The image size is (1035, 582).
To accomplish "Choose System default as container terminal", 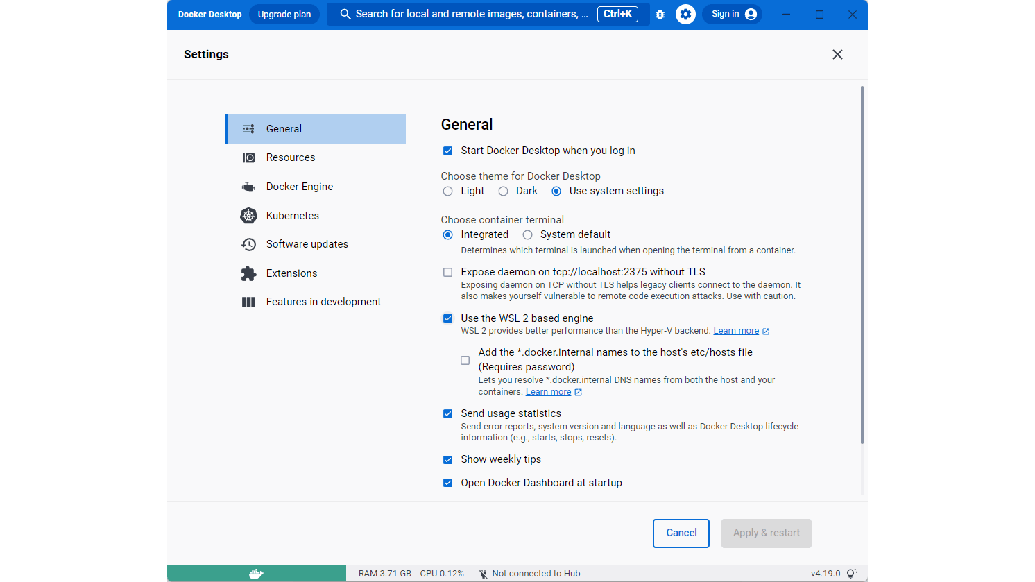I will coord(527,234).
